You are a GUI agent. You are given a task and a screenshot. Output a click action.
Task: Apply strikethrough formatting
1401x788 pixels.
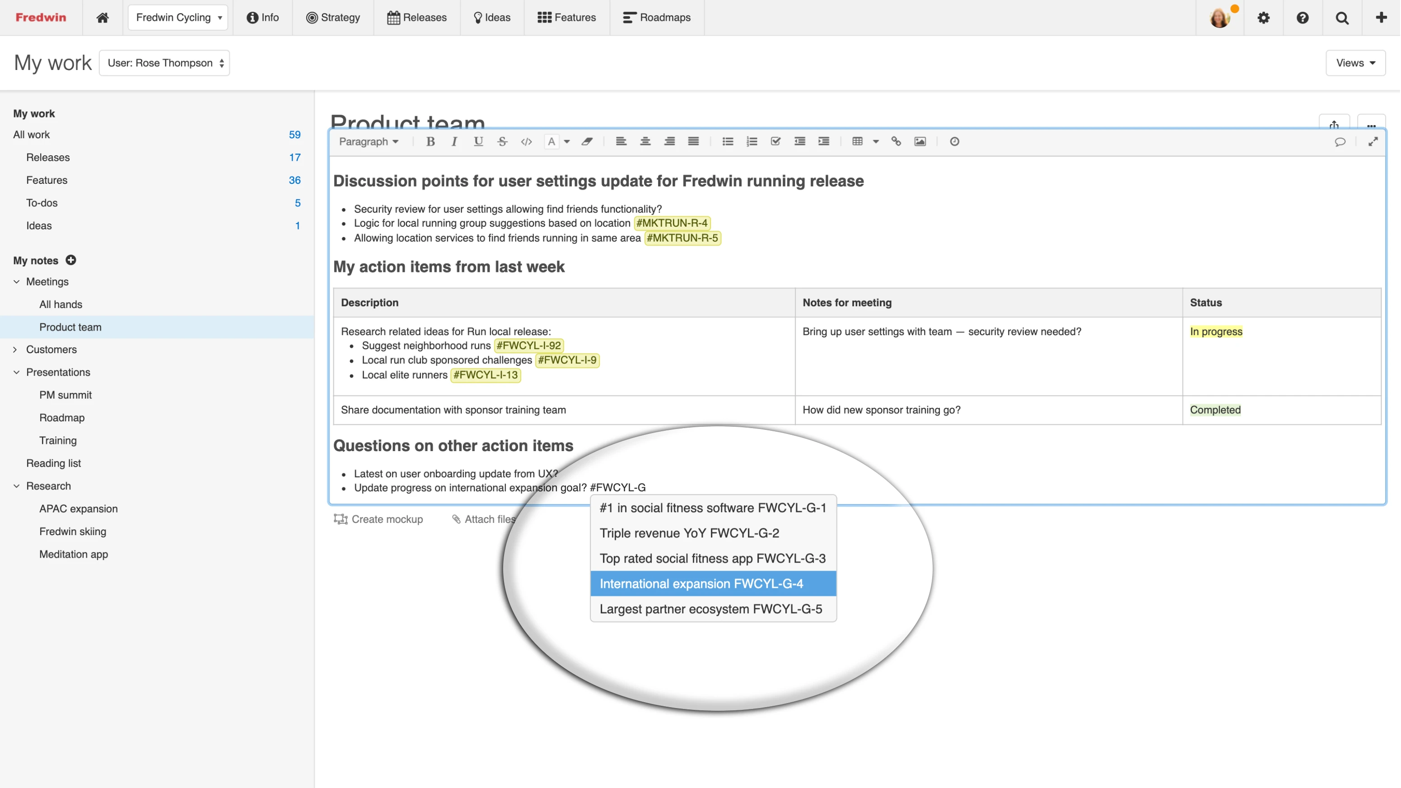[502, 141]
